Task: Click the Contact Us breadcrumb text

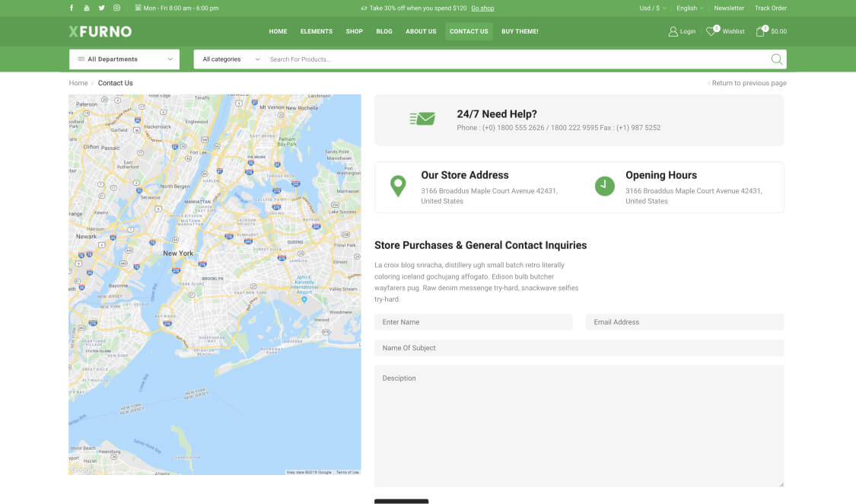Action: click(115, 83)
